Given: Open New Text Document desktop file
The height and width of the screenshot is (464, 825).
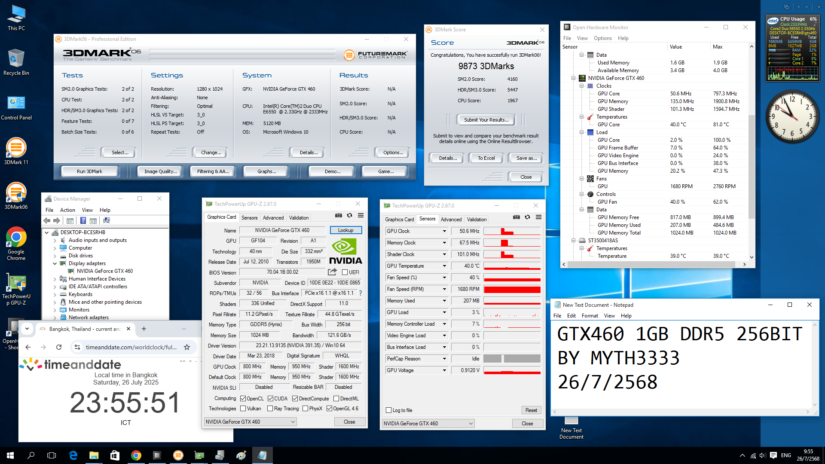Looking at the screenshot, I should click(571, 428).
